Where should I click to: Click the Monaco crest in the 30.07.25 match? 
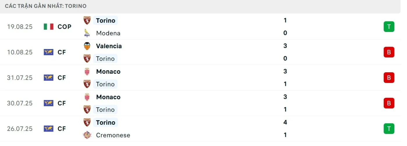[x=87, y=97]
